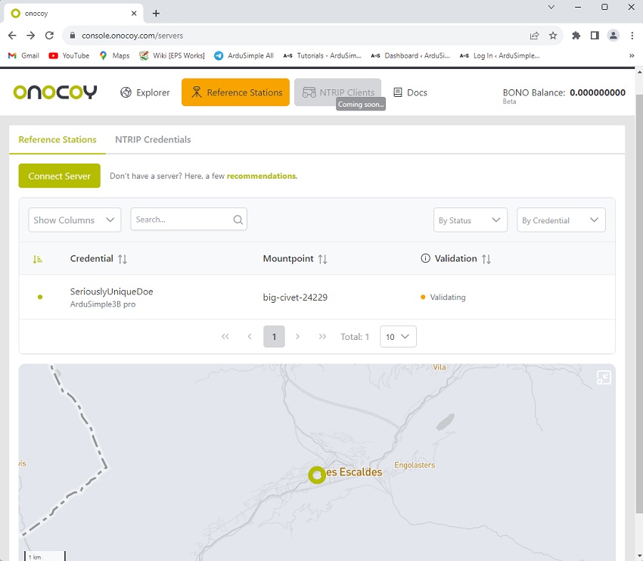Click the search magnifier icon
Viewport: 643px width, 561px height.
click(x=238, y=220)
